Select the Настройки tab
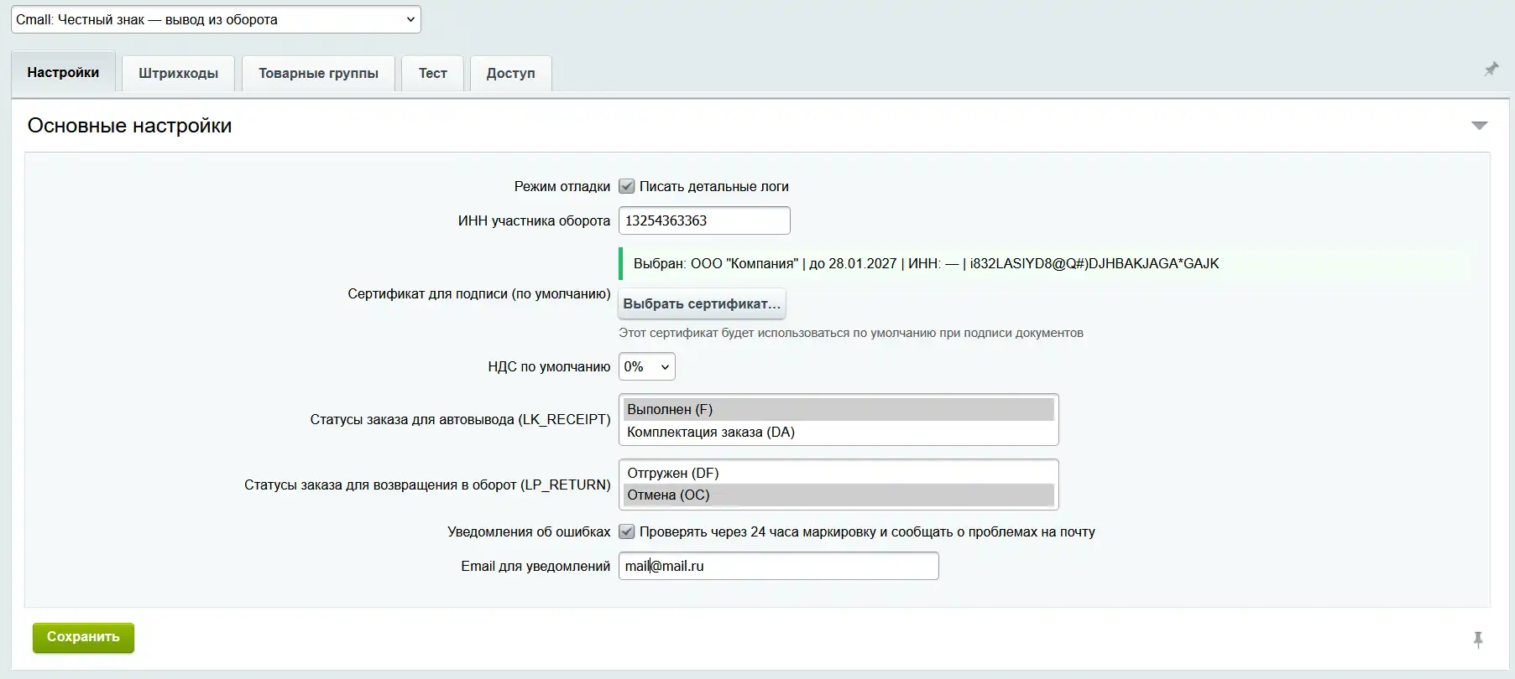1515x679 pixels. [63, 73]
